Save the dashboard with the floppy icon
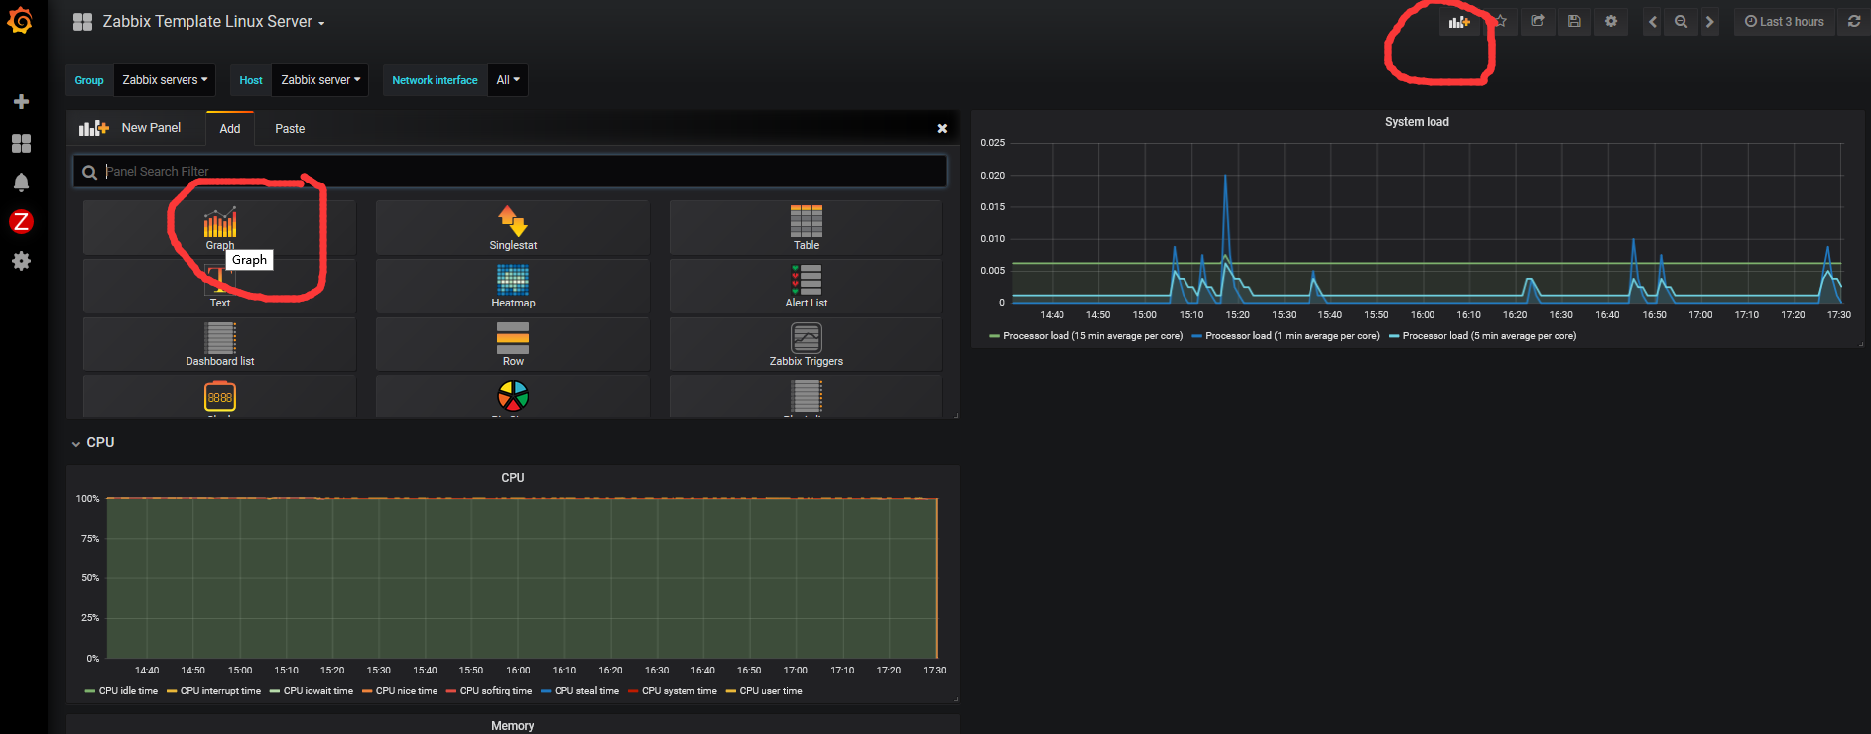This screenshot has width=1871, height=734. coord(1574,21)
